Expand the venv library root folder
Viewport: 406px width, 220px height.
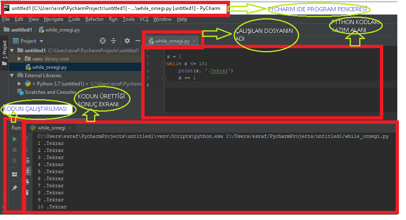[x=19, y=59]
